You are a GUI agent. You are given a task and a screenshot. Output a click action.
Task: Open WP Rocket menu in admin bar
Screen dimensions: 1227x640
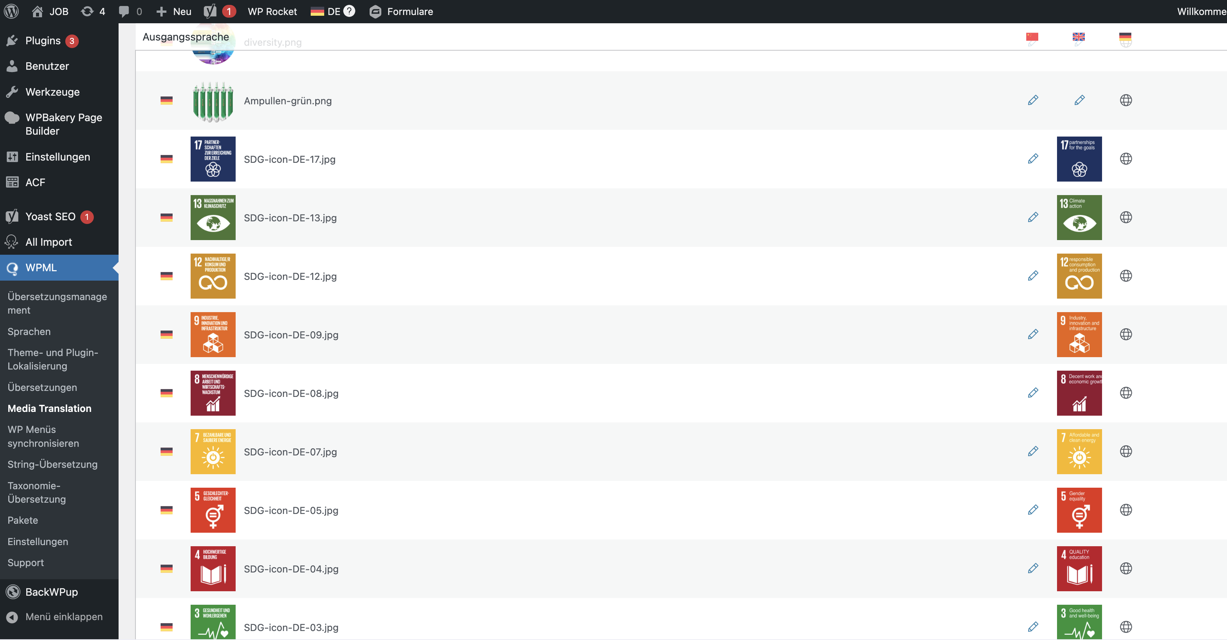point(272,11)
